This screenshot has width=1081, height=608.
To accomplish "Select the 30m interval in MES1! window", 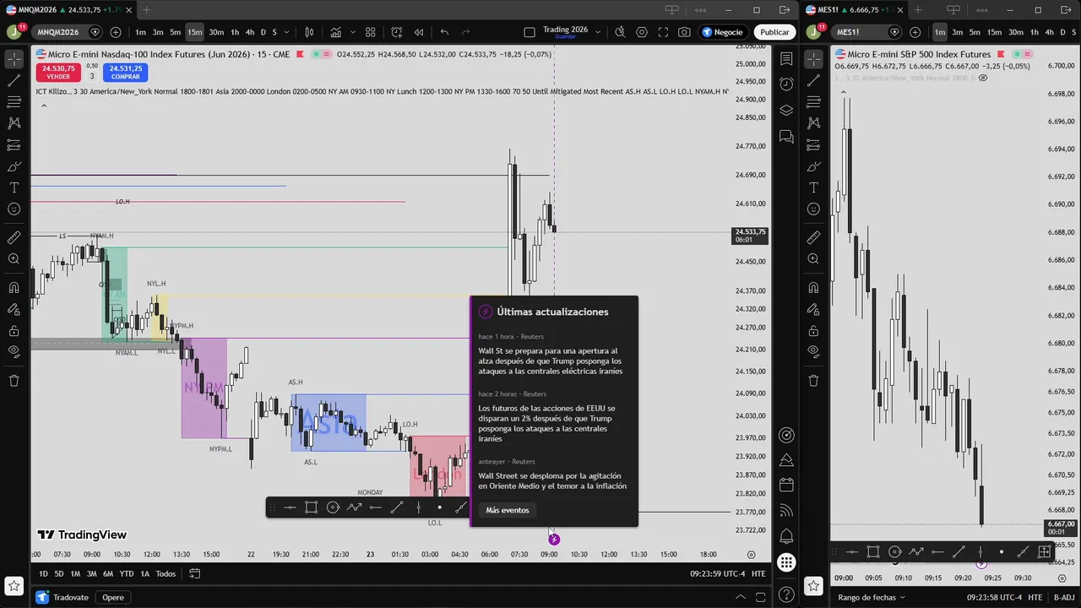I will (1015, 32).
